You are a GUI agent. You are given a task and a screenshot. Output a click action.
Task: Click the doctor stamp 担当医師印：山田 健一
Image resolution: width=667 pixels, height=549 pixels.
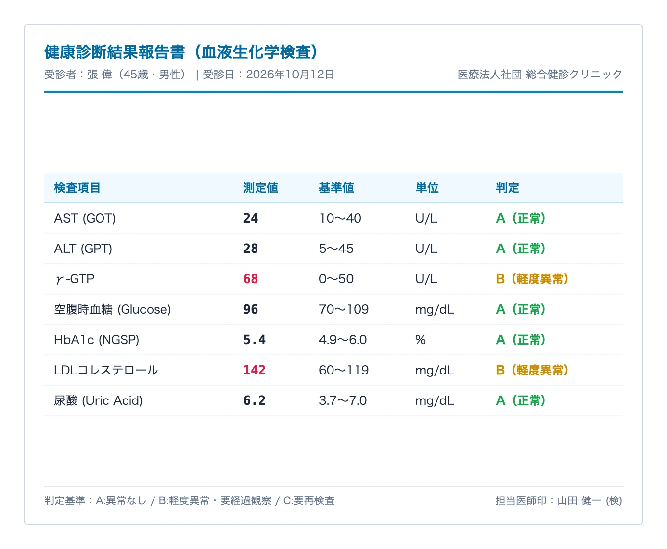pos(548,500)
